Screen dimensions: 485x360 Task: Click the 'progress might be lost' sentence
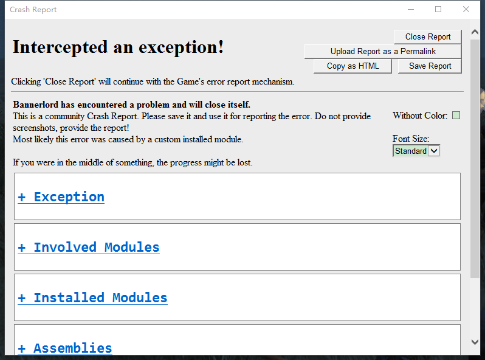pyautogui.click(x=132, y=162)
